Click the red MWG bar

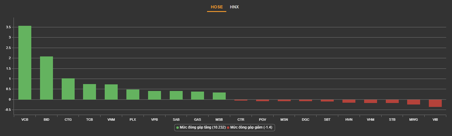(413, 102)
